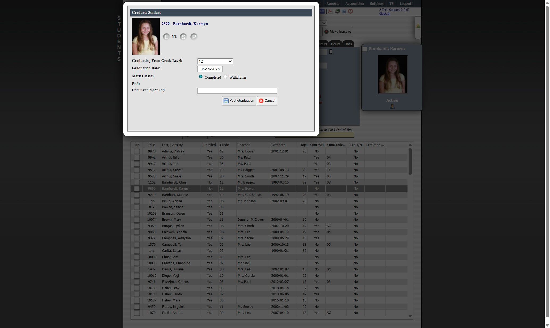Click the mobile phone icon in student panel
The width and height of the screenshot is (550, 328).
(x=331, y=52)
